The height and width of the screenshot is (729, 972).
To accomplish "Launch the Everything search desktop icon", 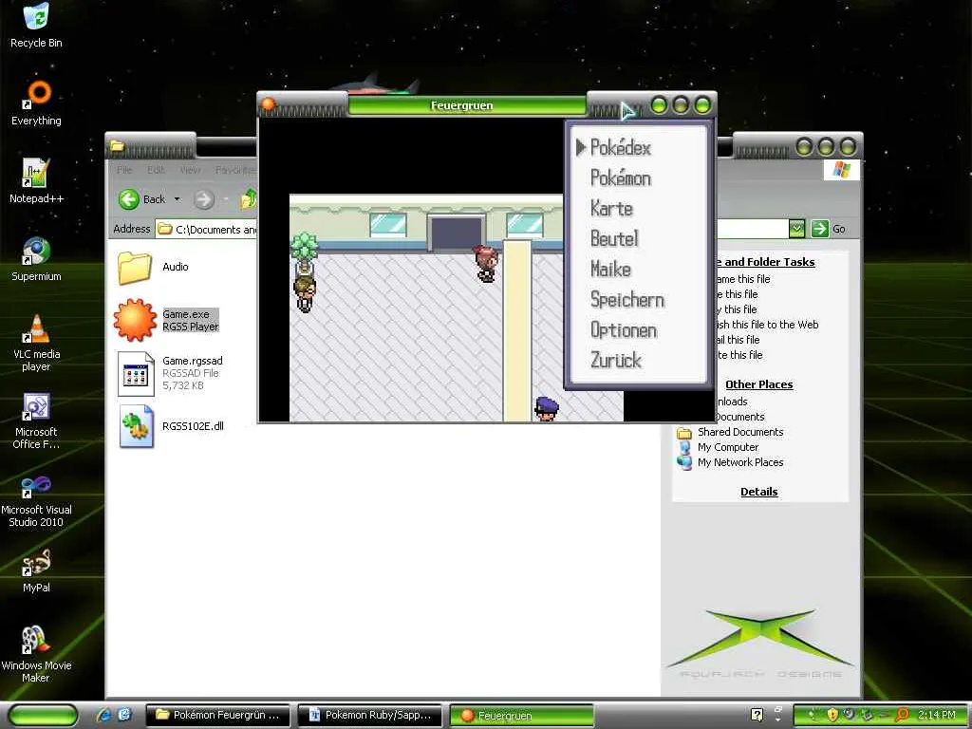I will click(x=36, y=103).
